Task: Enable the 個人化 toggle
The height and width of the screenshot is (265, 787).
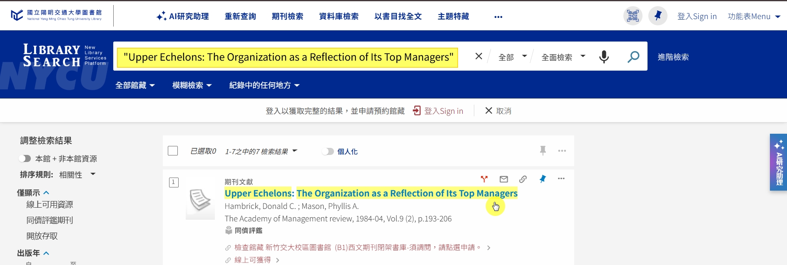Action: [328, 152]
